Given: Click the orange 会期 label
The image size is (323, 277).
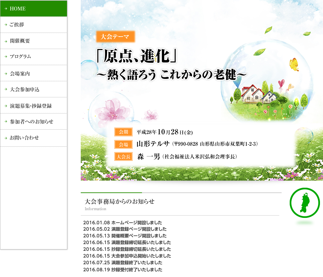Looking at the screenshot, I should click(x=123, y=132).
